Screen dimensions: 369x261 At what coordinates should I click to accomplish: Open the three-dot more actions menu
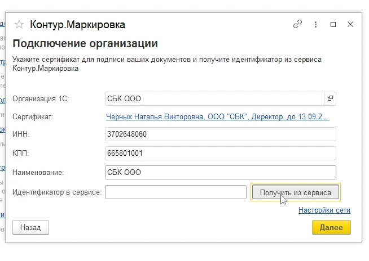click(315, 24)
